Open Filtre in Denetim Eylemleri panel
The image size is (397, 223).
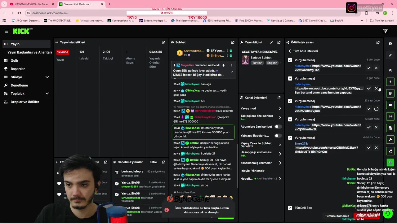pyautogui.click(x=153, y=162)
